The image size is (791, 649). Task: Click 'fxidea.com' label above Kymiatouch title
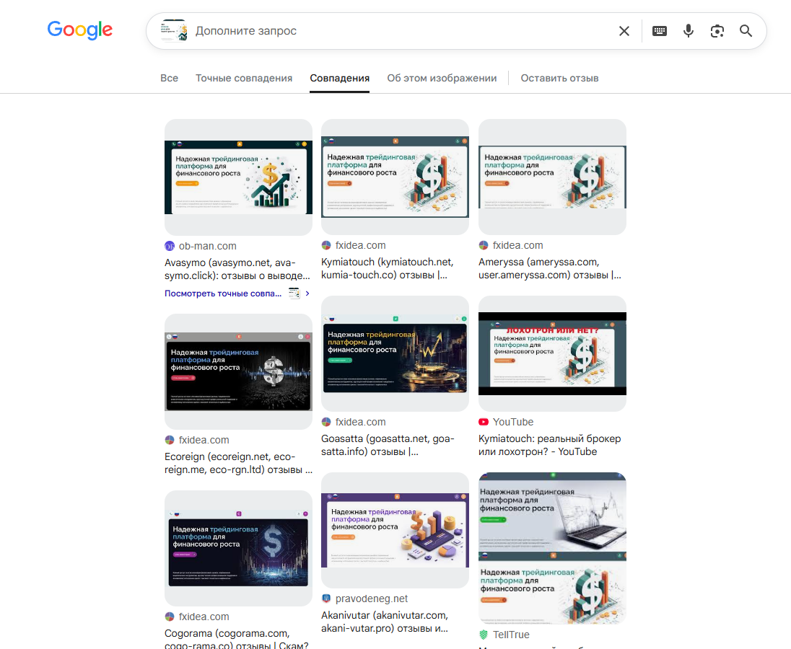pyautogui.click(x=361, y=245)
